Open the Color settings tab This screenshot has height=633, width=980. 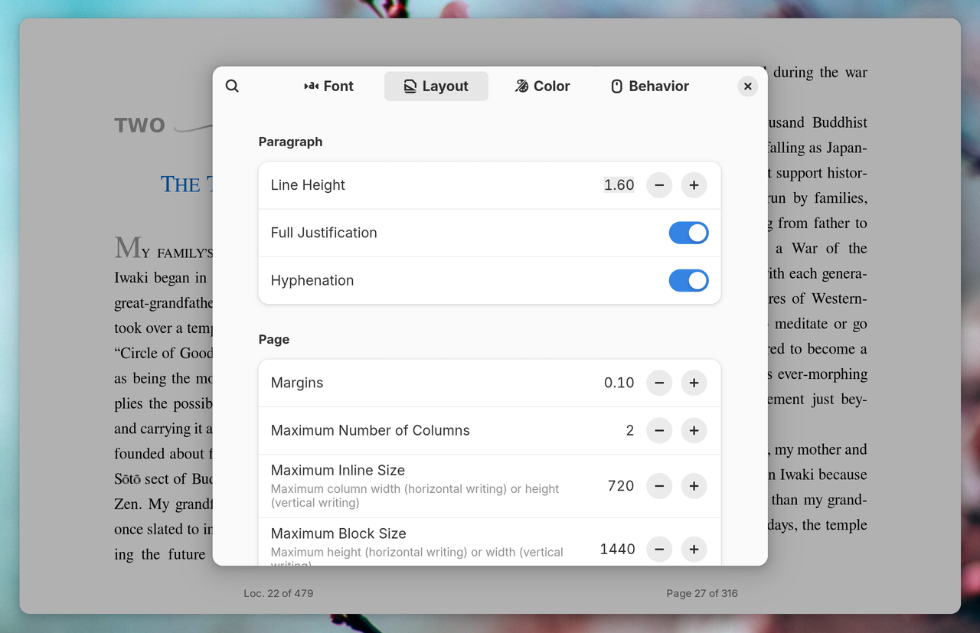[x=542, y=86]
